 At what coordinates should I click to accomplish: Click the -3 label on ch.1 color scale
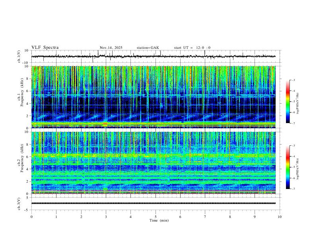tap(294, 80)
